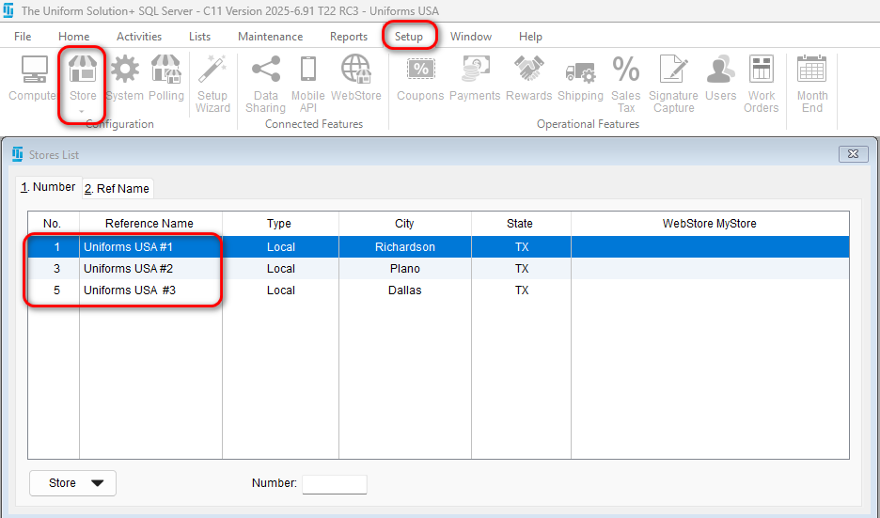Open the System settings gear icon

(x=124, y=72)
